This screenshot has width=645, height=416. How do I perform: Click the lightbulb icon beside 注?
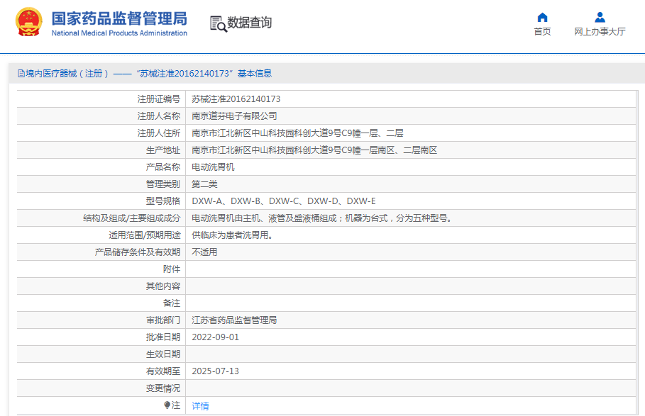click(x=167, y=405)
